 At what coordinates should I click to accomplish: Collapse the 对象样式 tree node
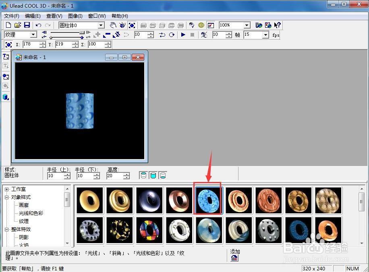pos(6,197)
